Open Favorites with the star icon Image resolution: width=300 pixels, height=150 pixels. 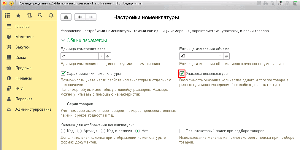pyautogui.click(x=18, y=15)
